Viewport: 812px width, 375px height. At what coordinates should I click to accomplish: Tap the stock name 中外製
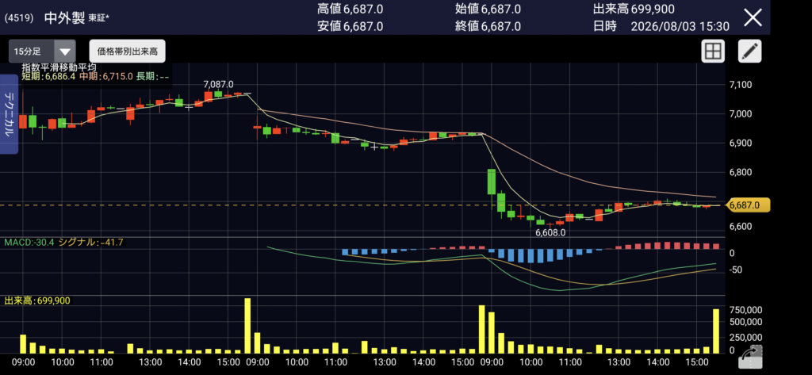(65, 17)
